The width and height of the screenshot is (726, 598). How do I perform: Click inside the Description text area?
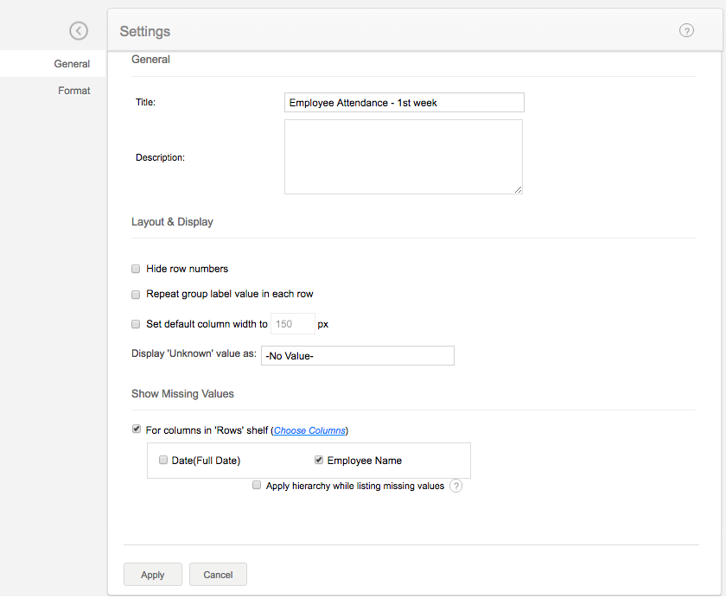pyautogui.click(x=403, y=156)
